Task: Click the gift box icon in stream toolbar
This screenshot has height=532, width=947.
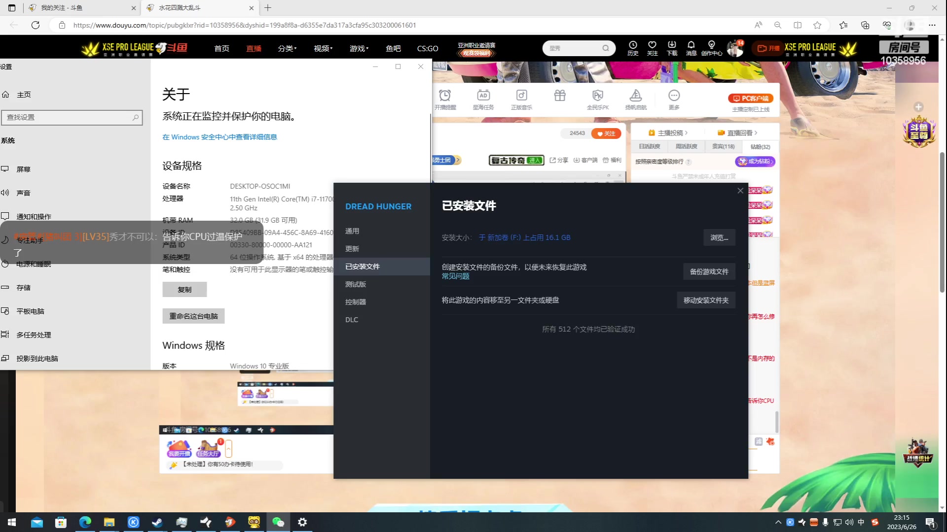Action: coord(560,96)
